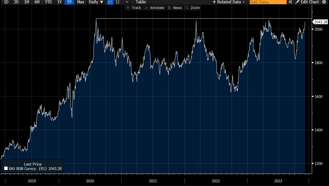Open the Table view
Image resolution: width=329 pixels, height=186 pixels.
pos(141,2)
